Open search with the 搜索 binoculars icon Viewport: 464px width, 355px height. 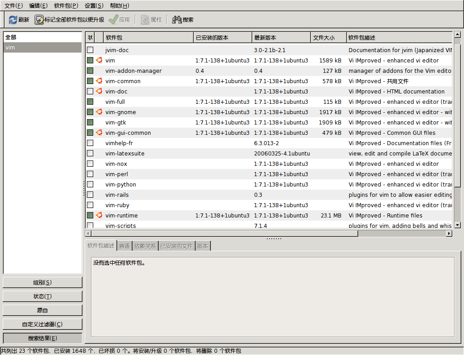(177, 20)
